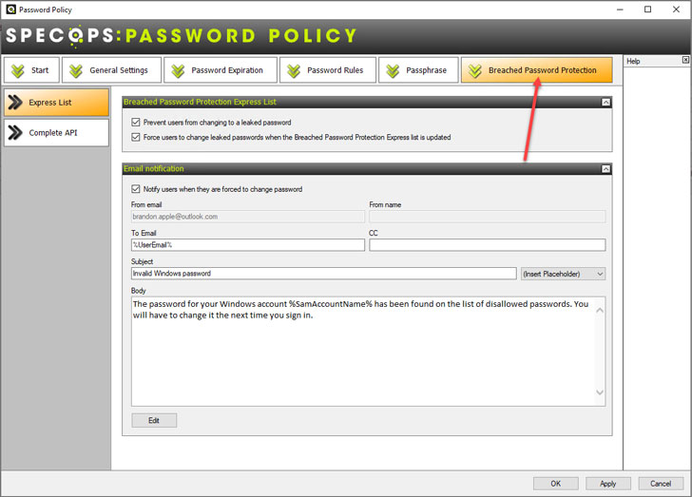Collapse the Breached Password Protection Express List section
692x497 pixels.
(605, 103)
